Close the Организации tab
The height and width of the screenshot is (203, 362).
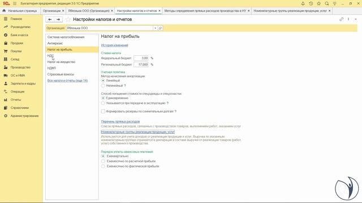tap(63, 11)
